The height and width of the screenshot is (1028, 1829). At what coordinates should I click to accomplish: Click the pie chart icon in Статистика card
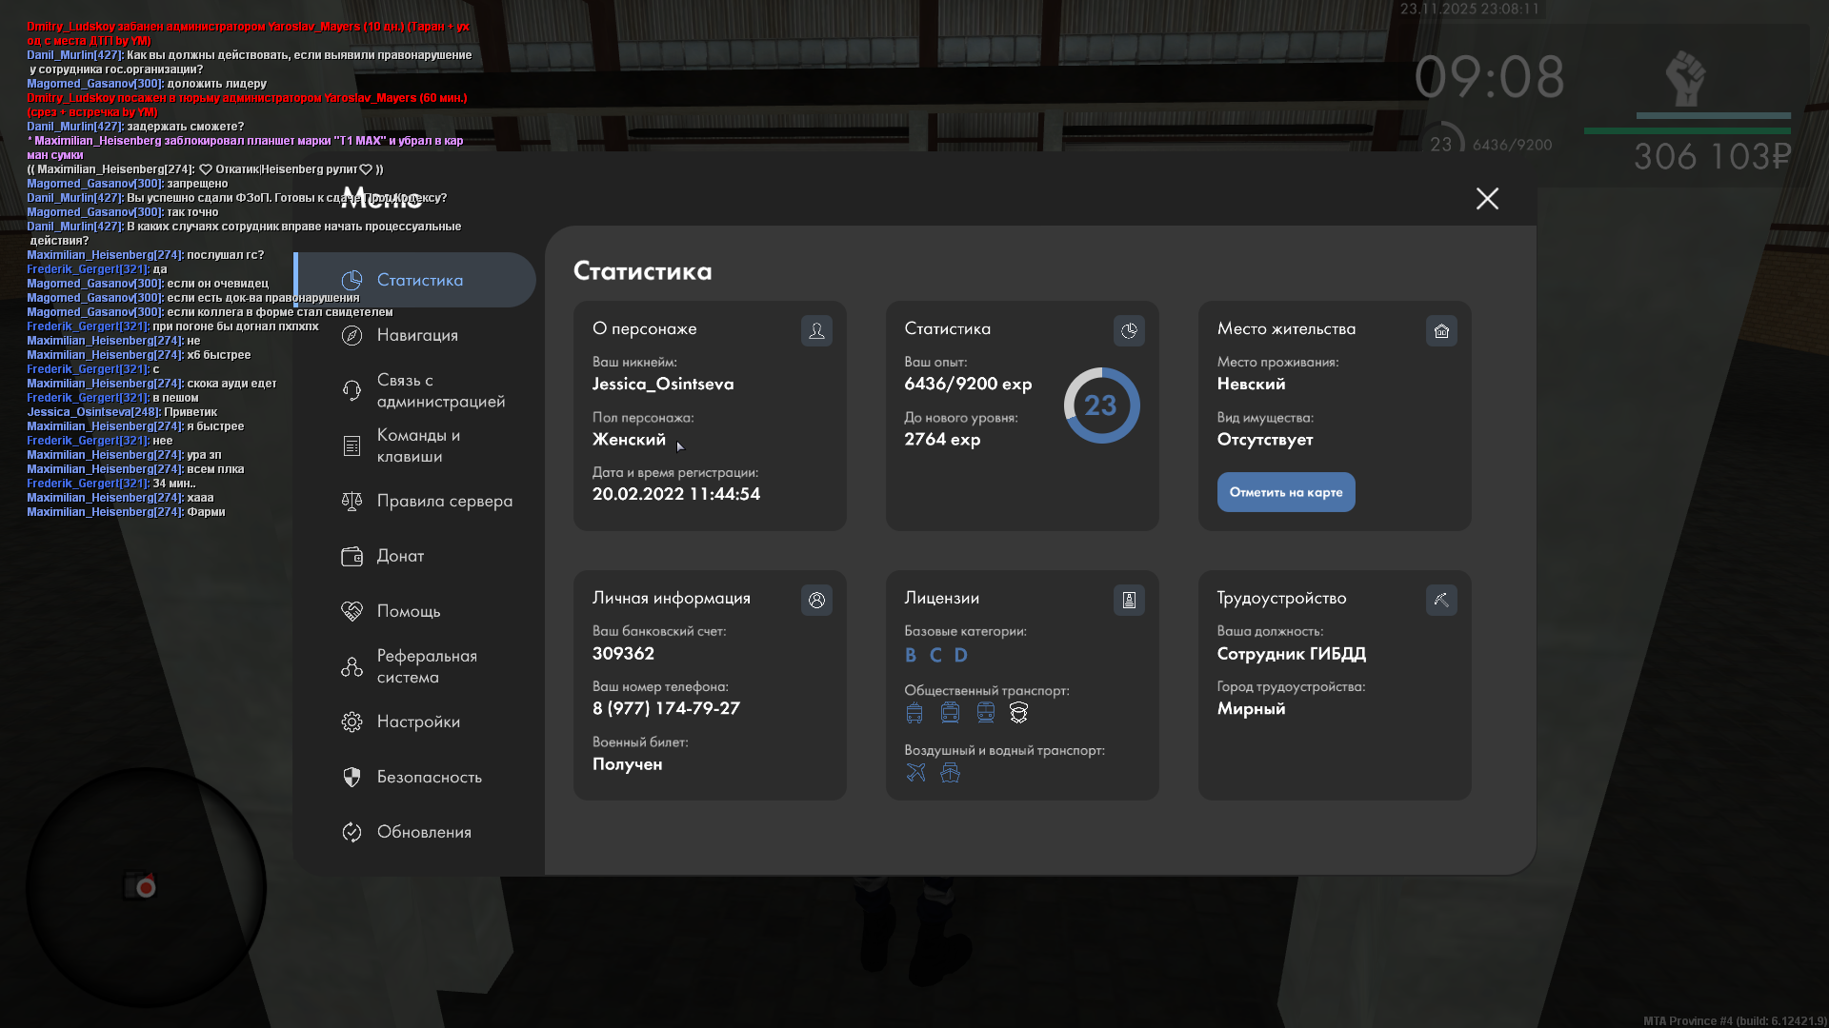coord(1129,330)
